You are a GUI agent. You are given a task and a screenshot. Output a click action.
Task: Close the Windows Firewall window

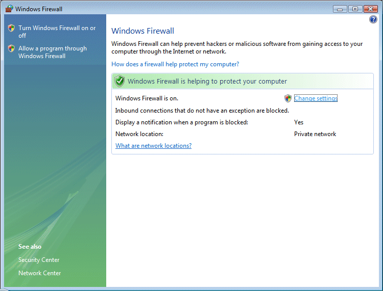pos(370,9)
